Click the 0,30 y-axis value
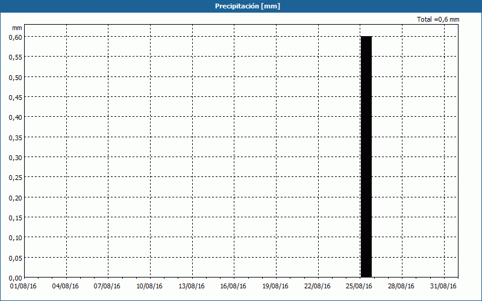 click(x=16, y=158)
